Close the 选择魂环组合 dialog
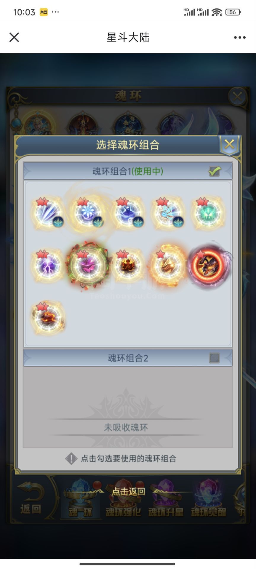The image size is (256, 569). [x=229, y=145]
